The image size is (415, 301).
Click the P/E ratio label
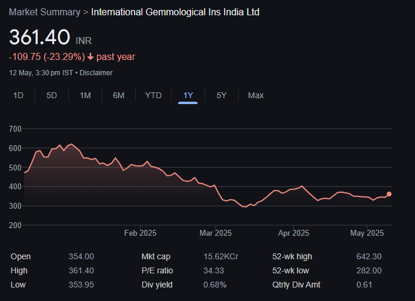(x=157, y=270)
